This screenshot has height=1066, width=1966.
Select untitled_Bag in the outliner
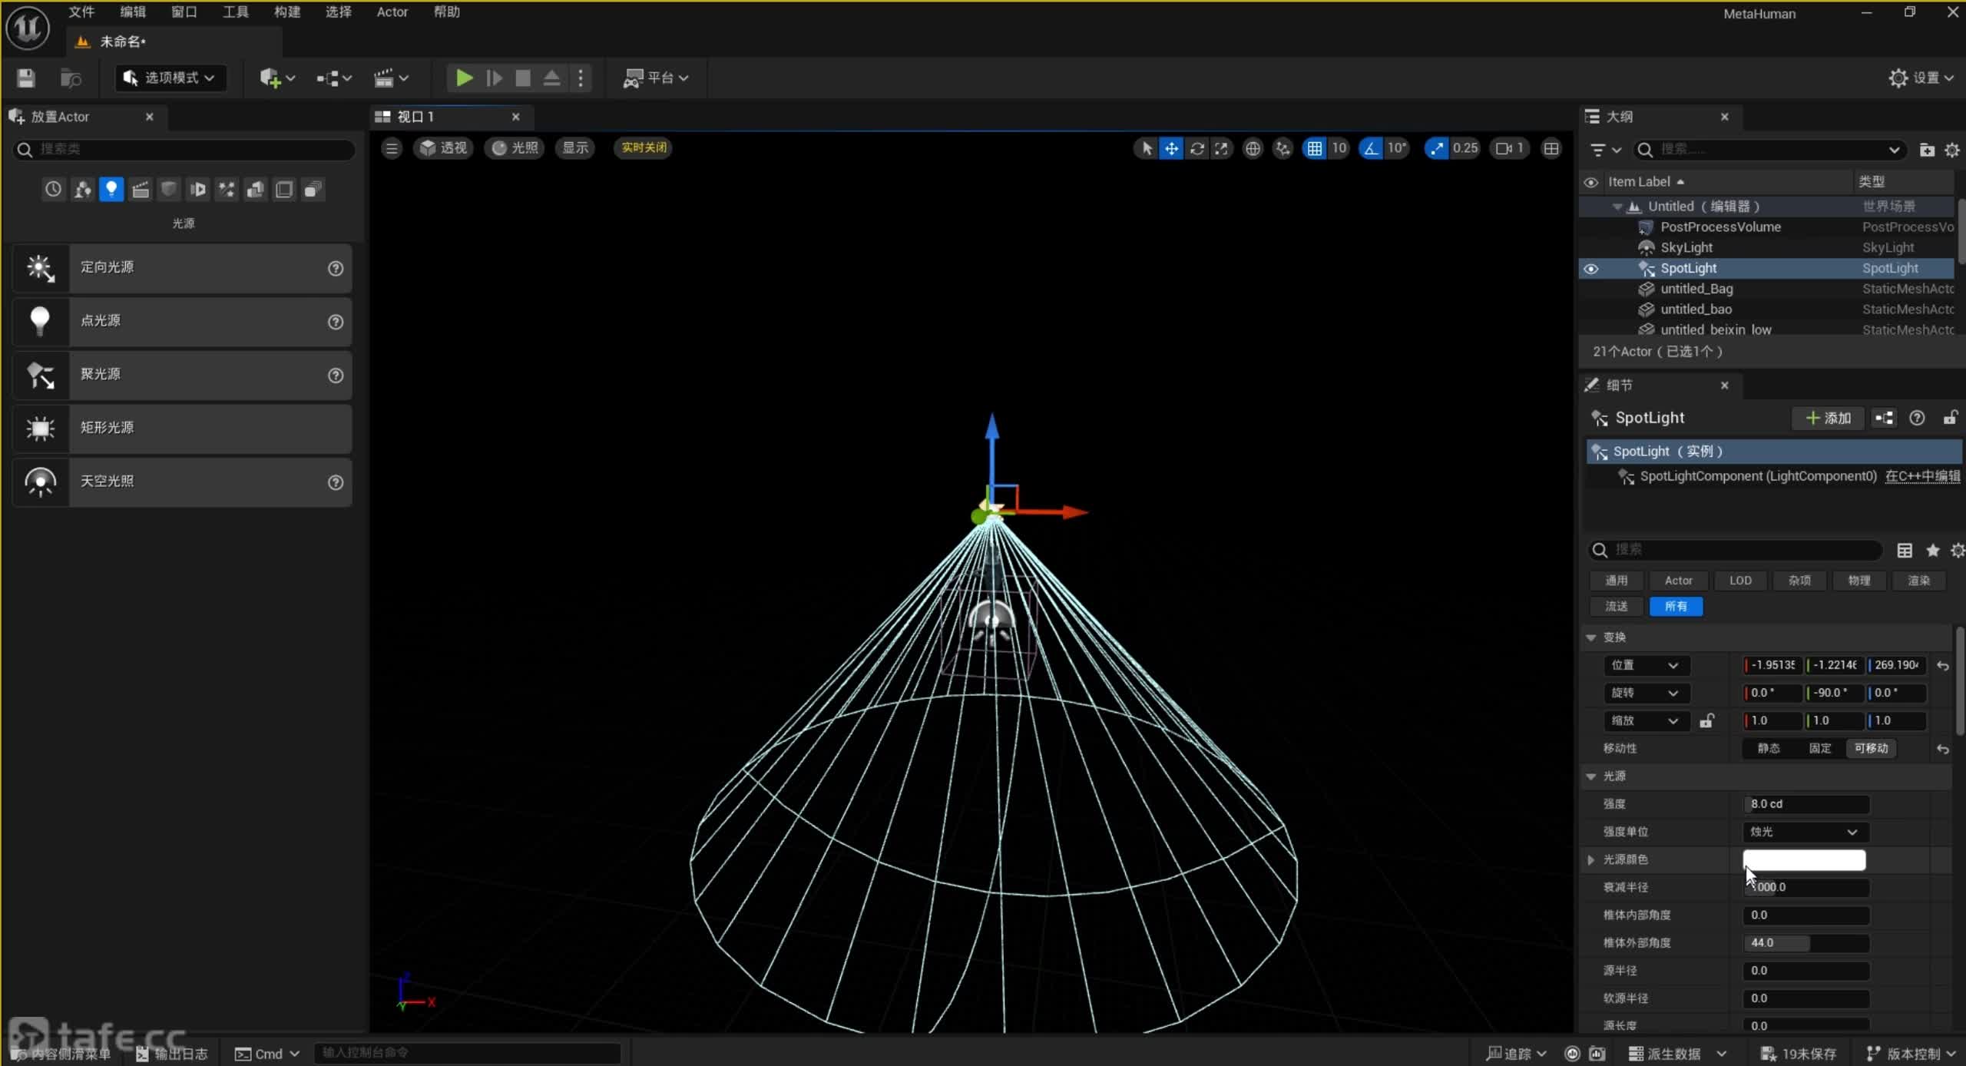[1696, 289]
